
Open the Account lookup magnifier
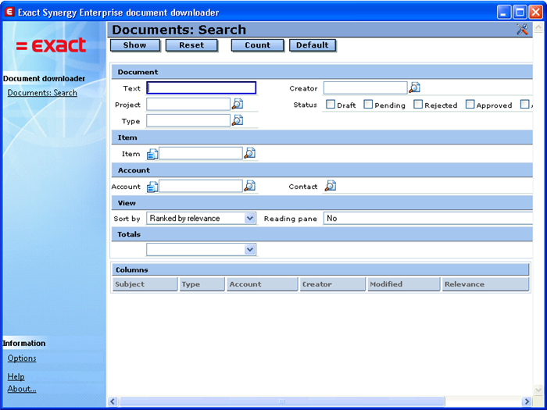250,186
